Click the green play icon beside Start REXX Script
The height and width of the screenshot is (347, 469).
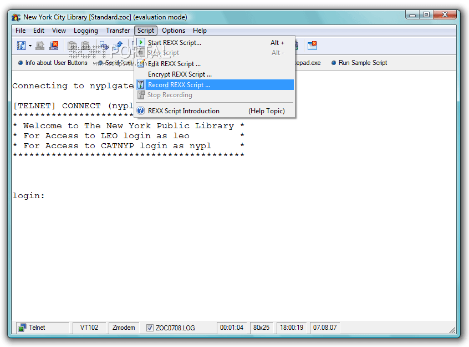click(x=141, y=43)
